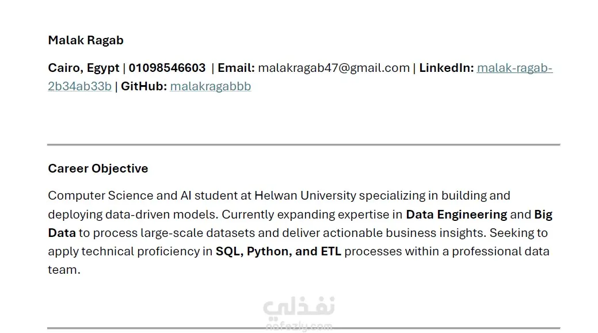Open the malakragabbb GitHub link
Image resolution: width=598 pixels, height=333 pixels.
coord(211,86)
